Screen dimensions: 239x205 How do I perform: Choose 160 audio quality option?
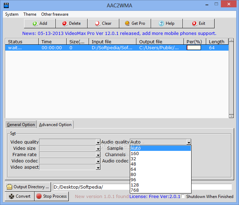160,154
